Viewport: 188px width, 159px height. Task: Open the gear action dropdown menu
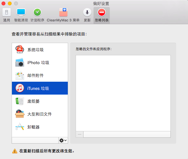(63, 140)
